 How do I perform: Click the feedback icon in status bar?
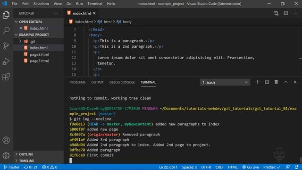pyautogui.click(x=287, y=167)
